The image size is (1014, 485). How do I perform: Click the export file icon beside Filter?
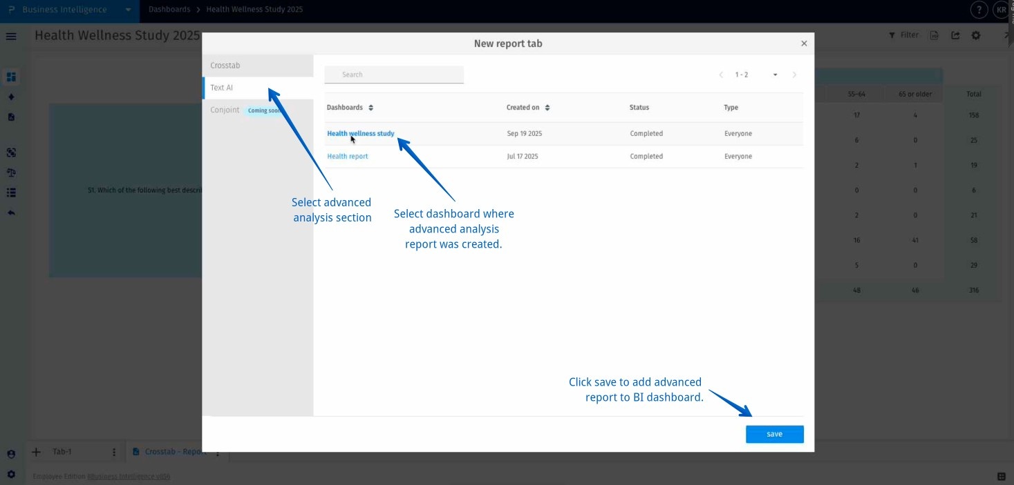(935, 35)
